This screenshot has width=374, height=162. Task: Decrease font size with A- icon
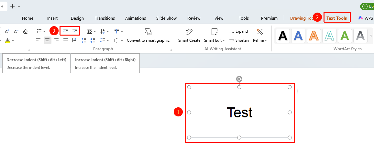pyautogui.click(x=16, y=31)
